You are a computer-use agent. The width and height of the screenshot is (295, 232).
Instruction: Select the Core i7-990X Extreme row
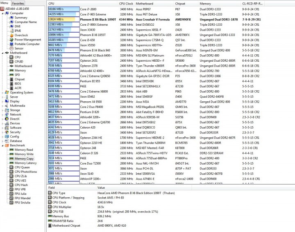click(x=155, y=25)
